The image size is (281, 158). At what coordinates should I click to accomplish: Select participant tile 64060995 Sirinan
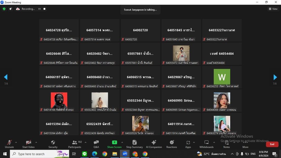181,101
